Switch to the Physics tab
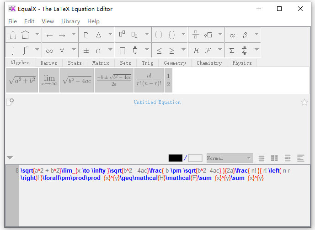 [242, 63]
